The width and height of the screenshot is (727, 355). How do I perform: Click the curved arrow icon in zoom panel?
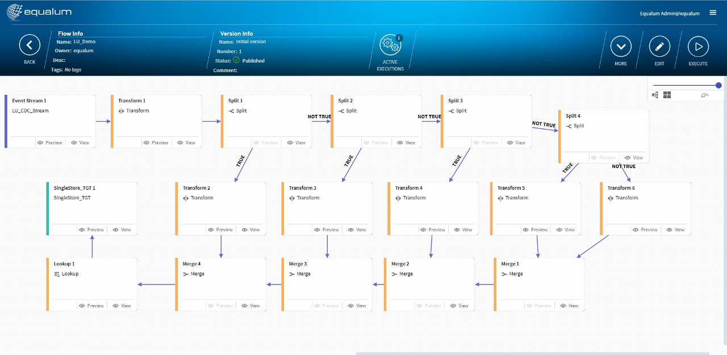coord(705,95)
